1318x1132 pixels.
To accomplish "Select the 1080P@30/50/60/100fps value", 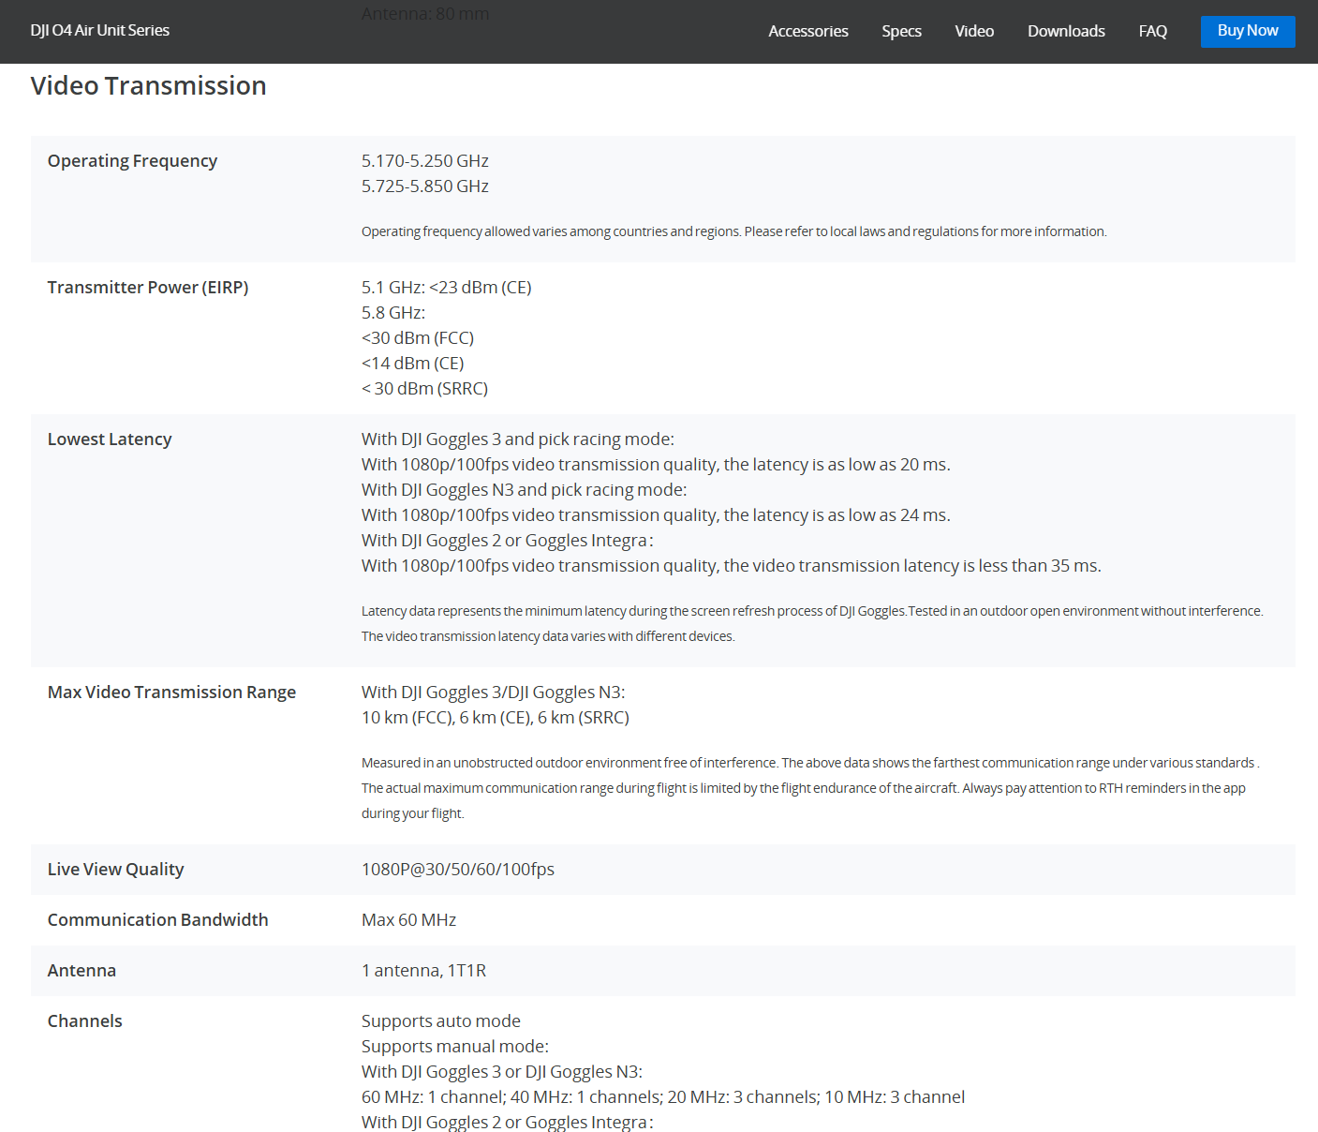I will pyautogui.click(x=458, y=870).
